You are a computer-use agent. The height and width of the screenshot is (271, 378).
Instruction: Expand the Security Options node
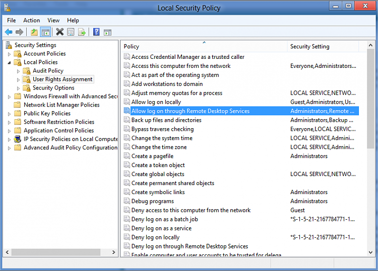tap(18, 88)
